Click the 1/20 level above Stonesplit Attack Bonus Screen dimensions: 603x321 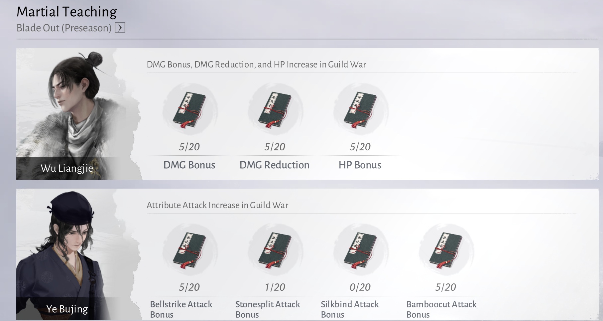(275, 287)
